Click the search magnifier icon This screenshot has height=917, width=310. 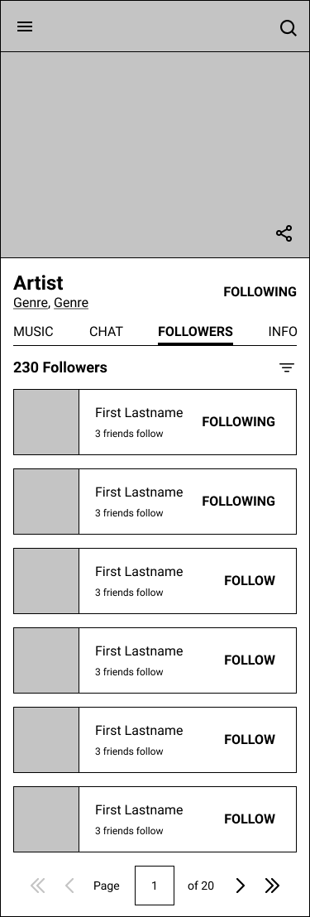tap(289, 27)
